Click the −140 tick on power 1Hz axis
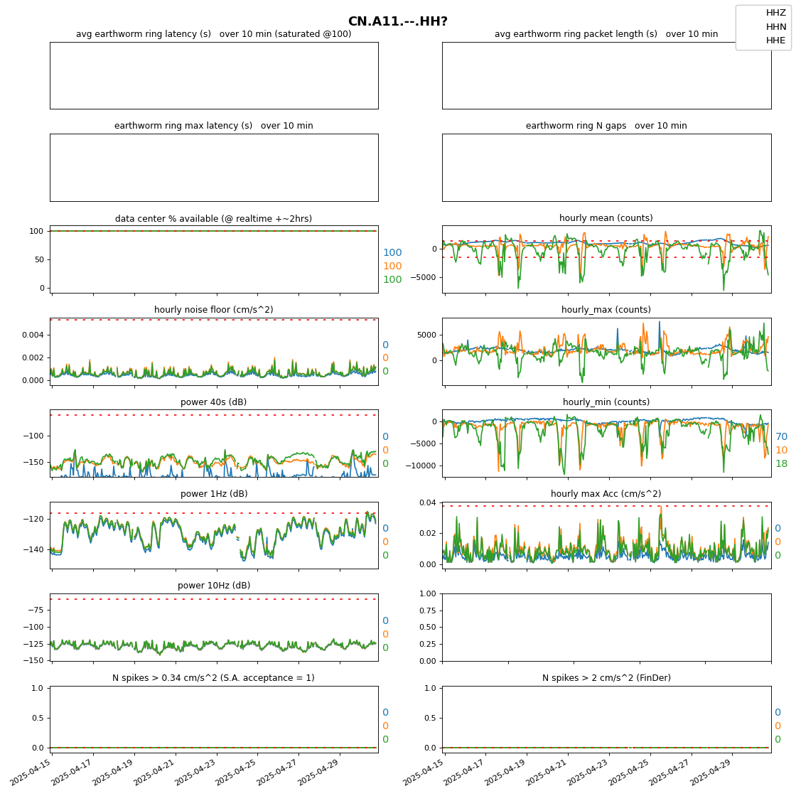Viewport: 796px width, 796px height. coord(33,549)
